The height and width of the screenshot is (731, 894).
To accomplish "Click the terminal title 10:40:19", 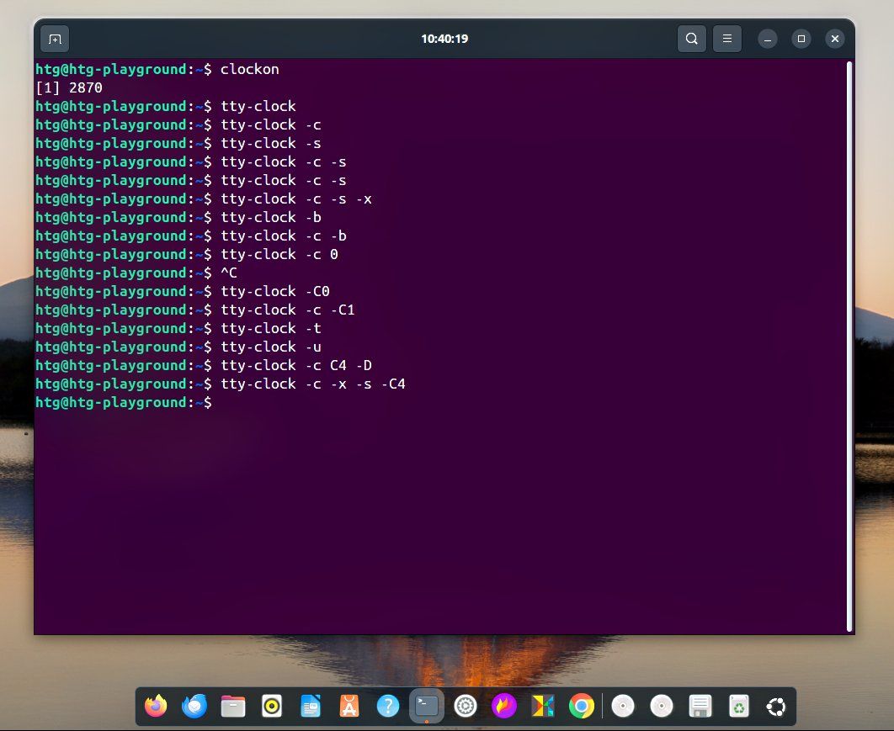I will pyautogui.click(x=444, y=39).
